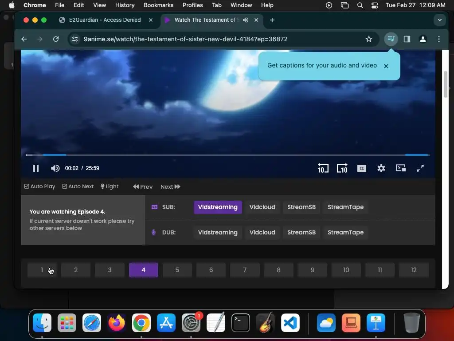Select SUB StreamTape server
Image resolution: width=454 pixels, height=341 pixels.
(x=345, y=207)
